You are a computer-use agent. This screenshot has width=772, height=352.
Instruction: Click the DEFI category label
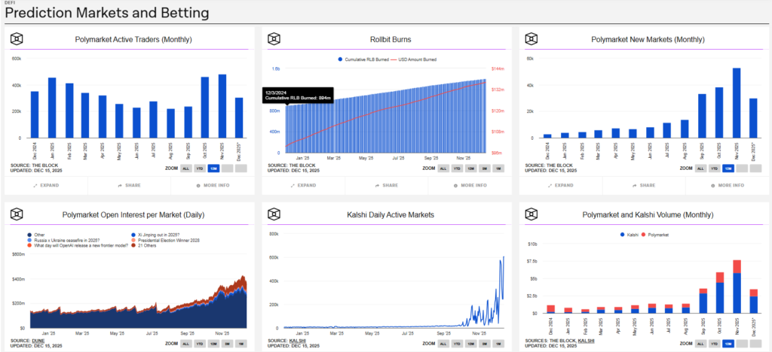9,2
